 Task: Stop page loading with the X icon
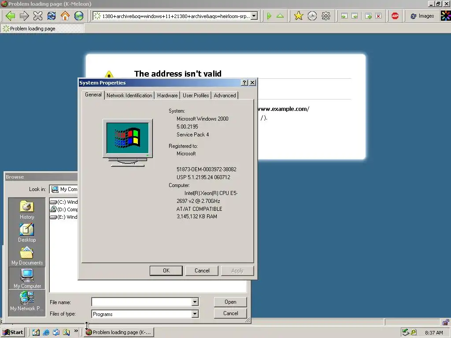38,16
